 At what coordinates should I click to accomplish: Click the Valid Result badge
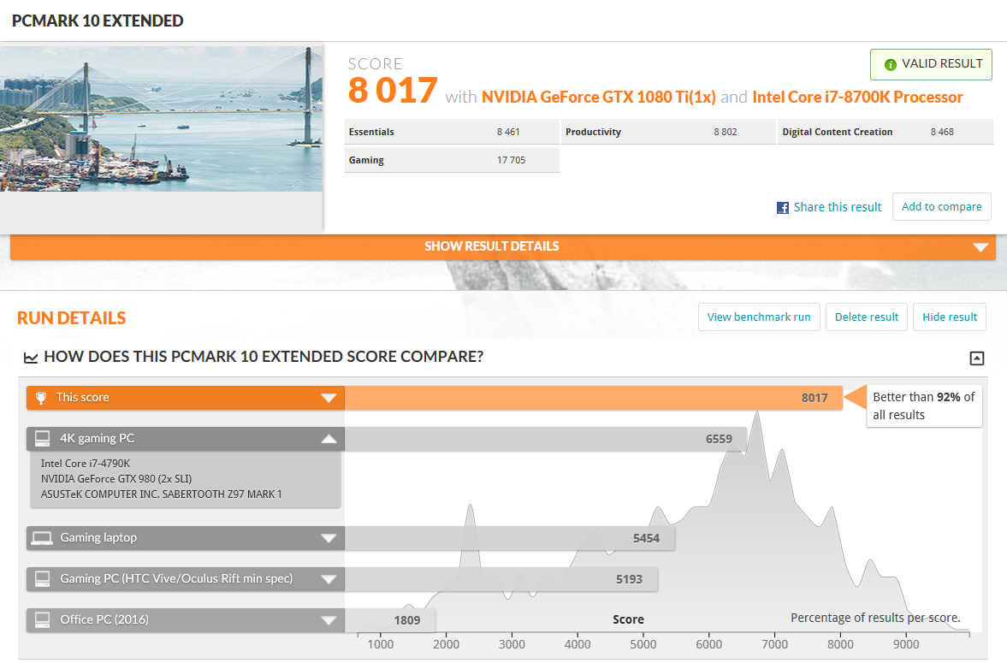click(x=931, y=64)
